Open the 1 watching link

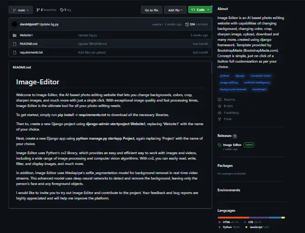click(x=231, y=113)
